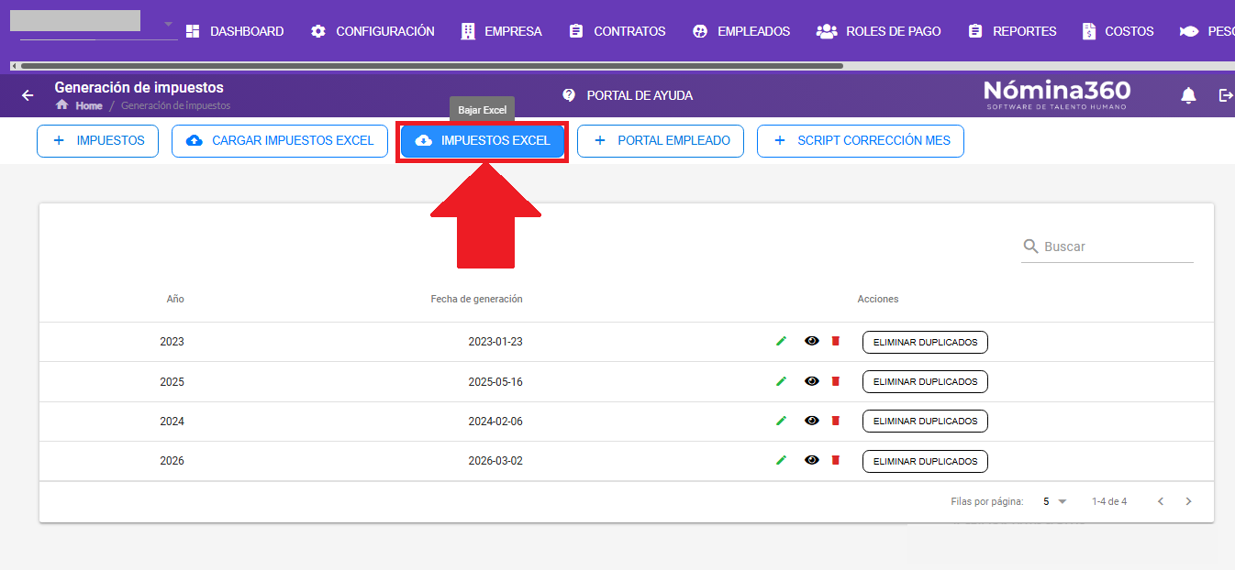Edit the 2023 tax record with pencil icon

coord(781,341)
